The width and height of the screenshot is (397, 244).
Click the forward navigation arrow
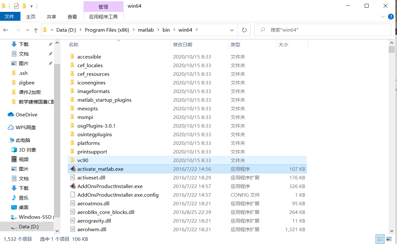(18, 30)
